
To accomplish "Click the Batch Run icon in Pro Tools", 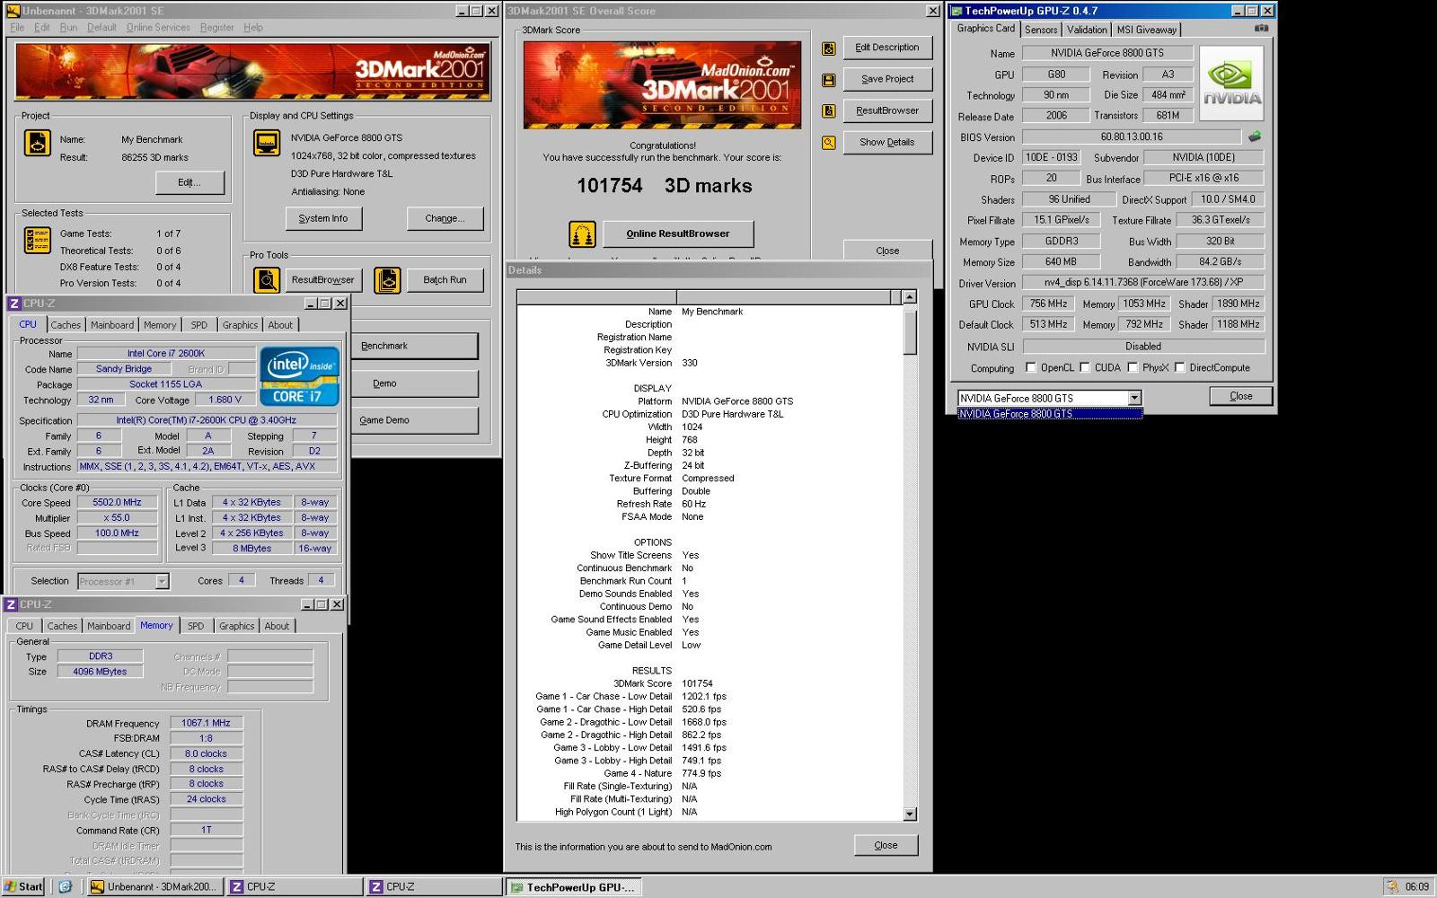I will [x=387, y=280].
